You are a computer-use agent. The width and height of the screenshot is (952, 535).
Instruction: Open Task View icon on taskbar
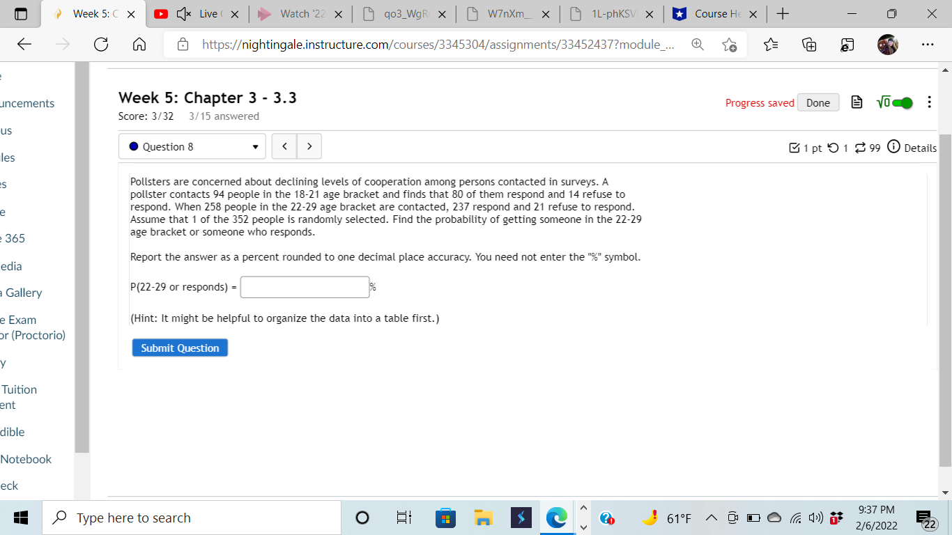(404, 518)
